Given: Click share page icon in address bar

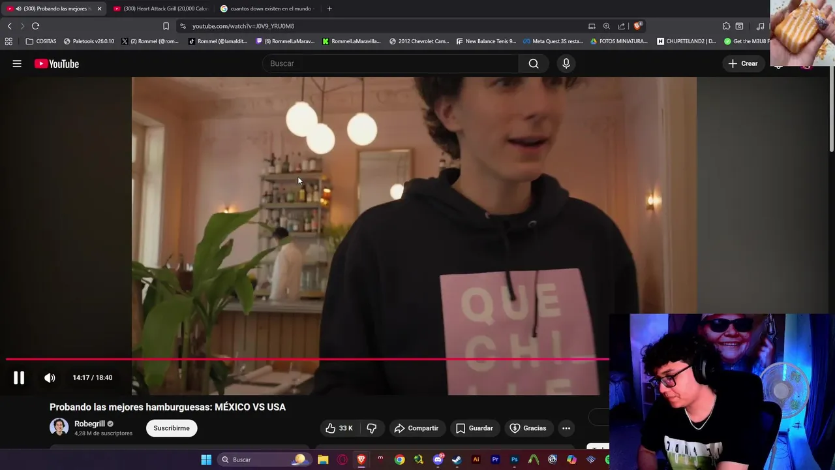Looking at the screenshot, I should (x=621, y=26).
